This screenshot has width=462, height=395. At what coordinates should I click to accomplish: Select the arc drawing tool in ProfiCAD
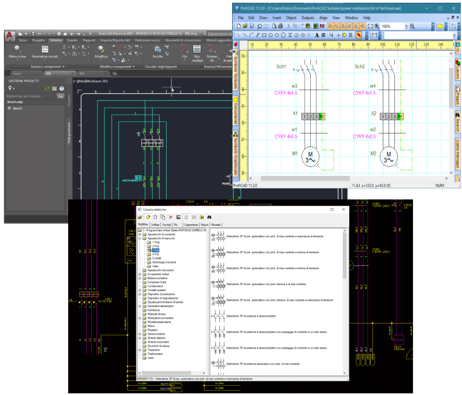pyautogui.click(x=251, y=35)
